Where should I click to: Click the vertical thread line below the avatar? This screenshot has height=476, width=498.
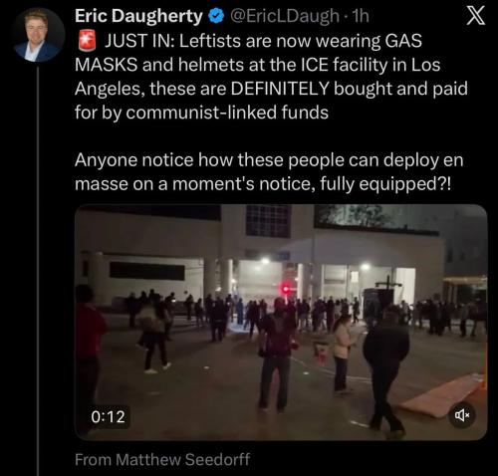[38, 271]
